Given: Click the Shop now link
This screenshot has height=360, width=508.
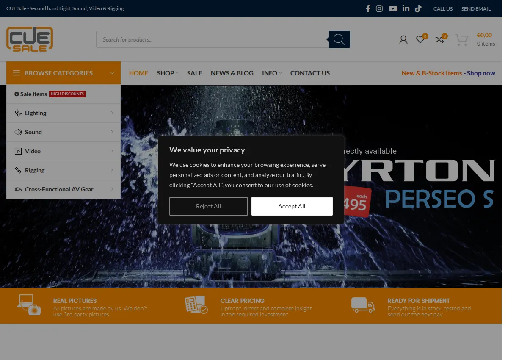Looking at the screenshot, I should pyautogui.click(x=481, y=73).
